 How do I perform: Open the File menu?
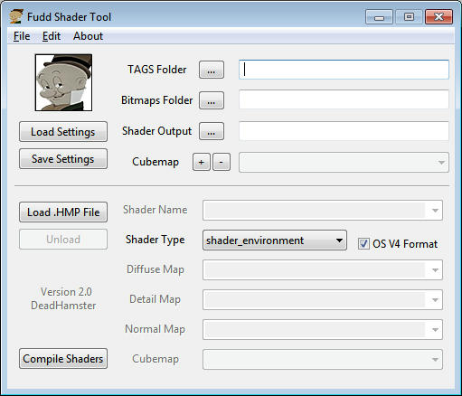click(22, 36)
